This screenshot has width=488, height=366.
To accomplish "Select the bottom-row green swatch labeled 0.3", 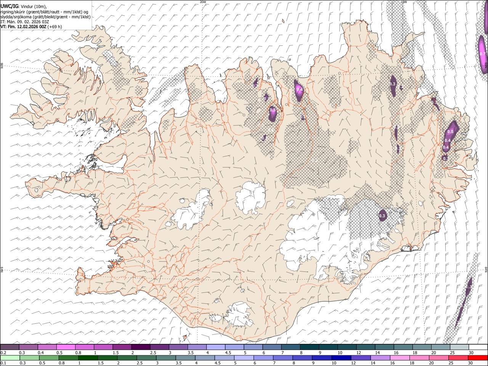I will 30,358.
